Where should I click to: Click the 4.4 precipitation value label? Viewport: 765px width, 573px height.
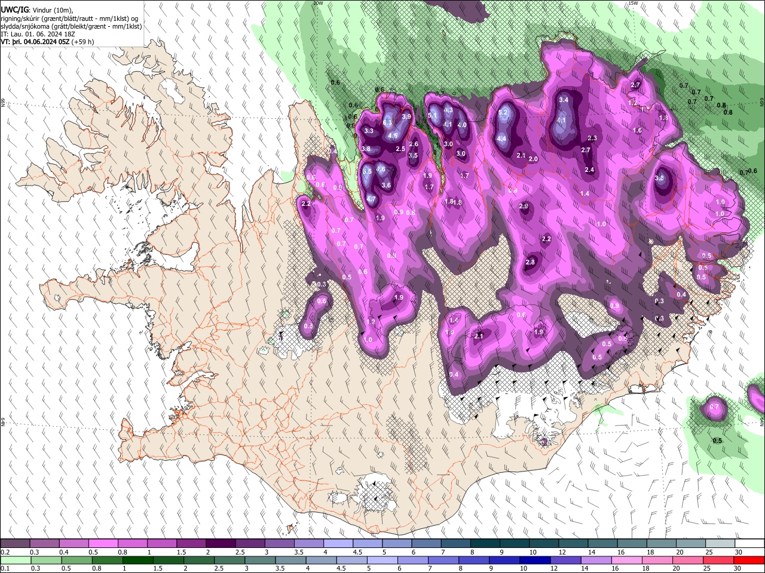tap(502, 138)
